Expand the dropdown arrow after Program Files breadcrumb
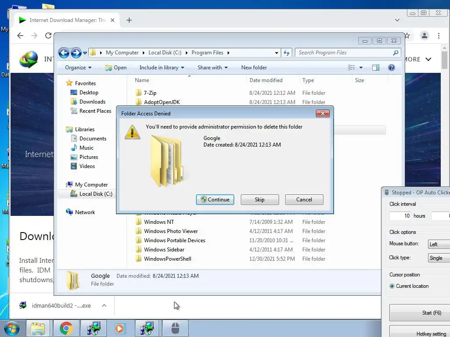450x337 pixels. click(229, 53)
